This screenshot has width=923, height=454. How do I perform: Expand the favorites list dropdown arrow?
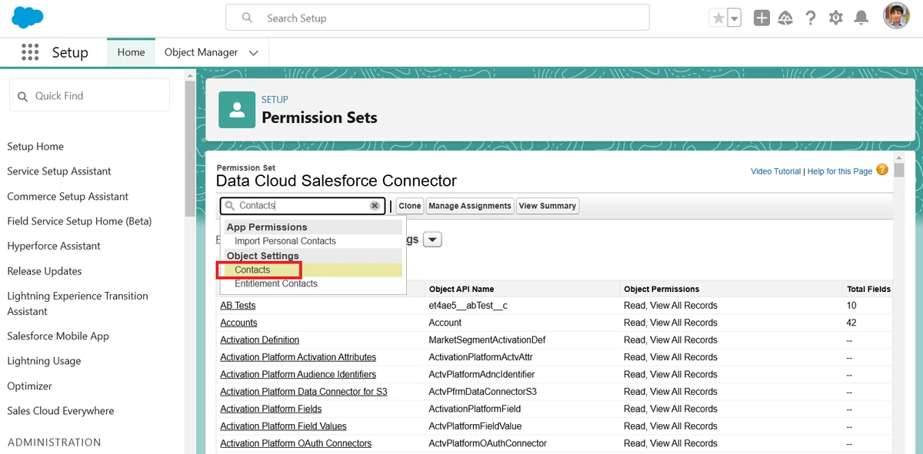[x=735, y=18]
